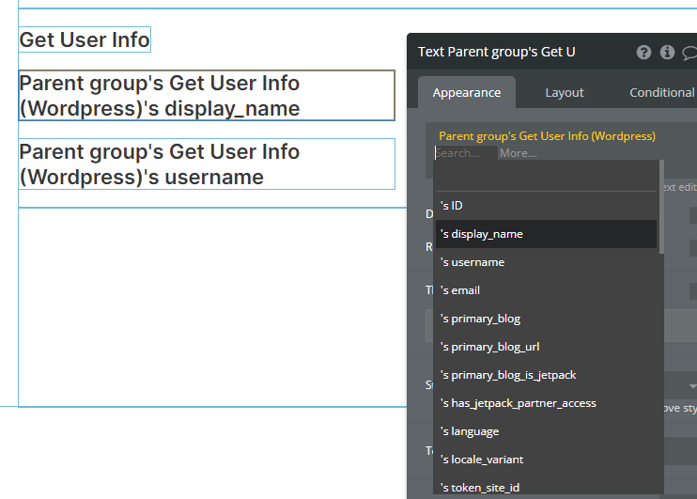Switch to the Layout tab
The image size is (697, 499).
[564, 92]
